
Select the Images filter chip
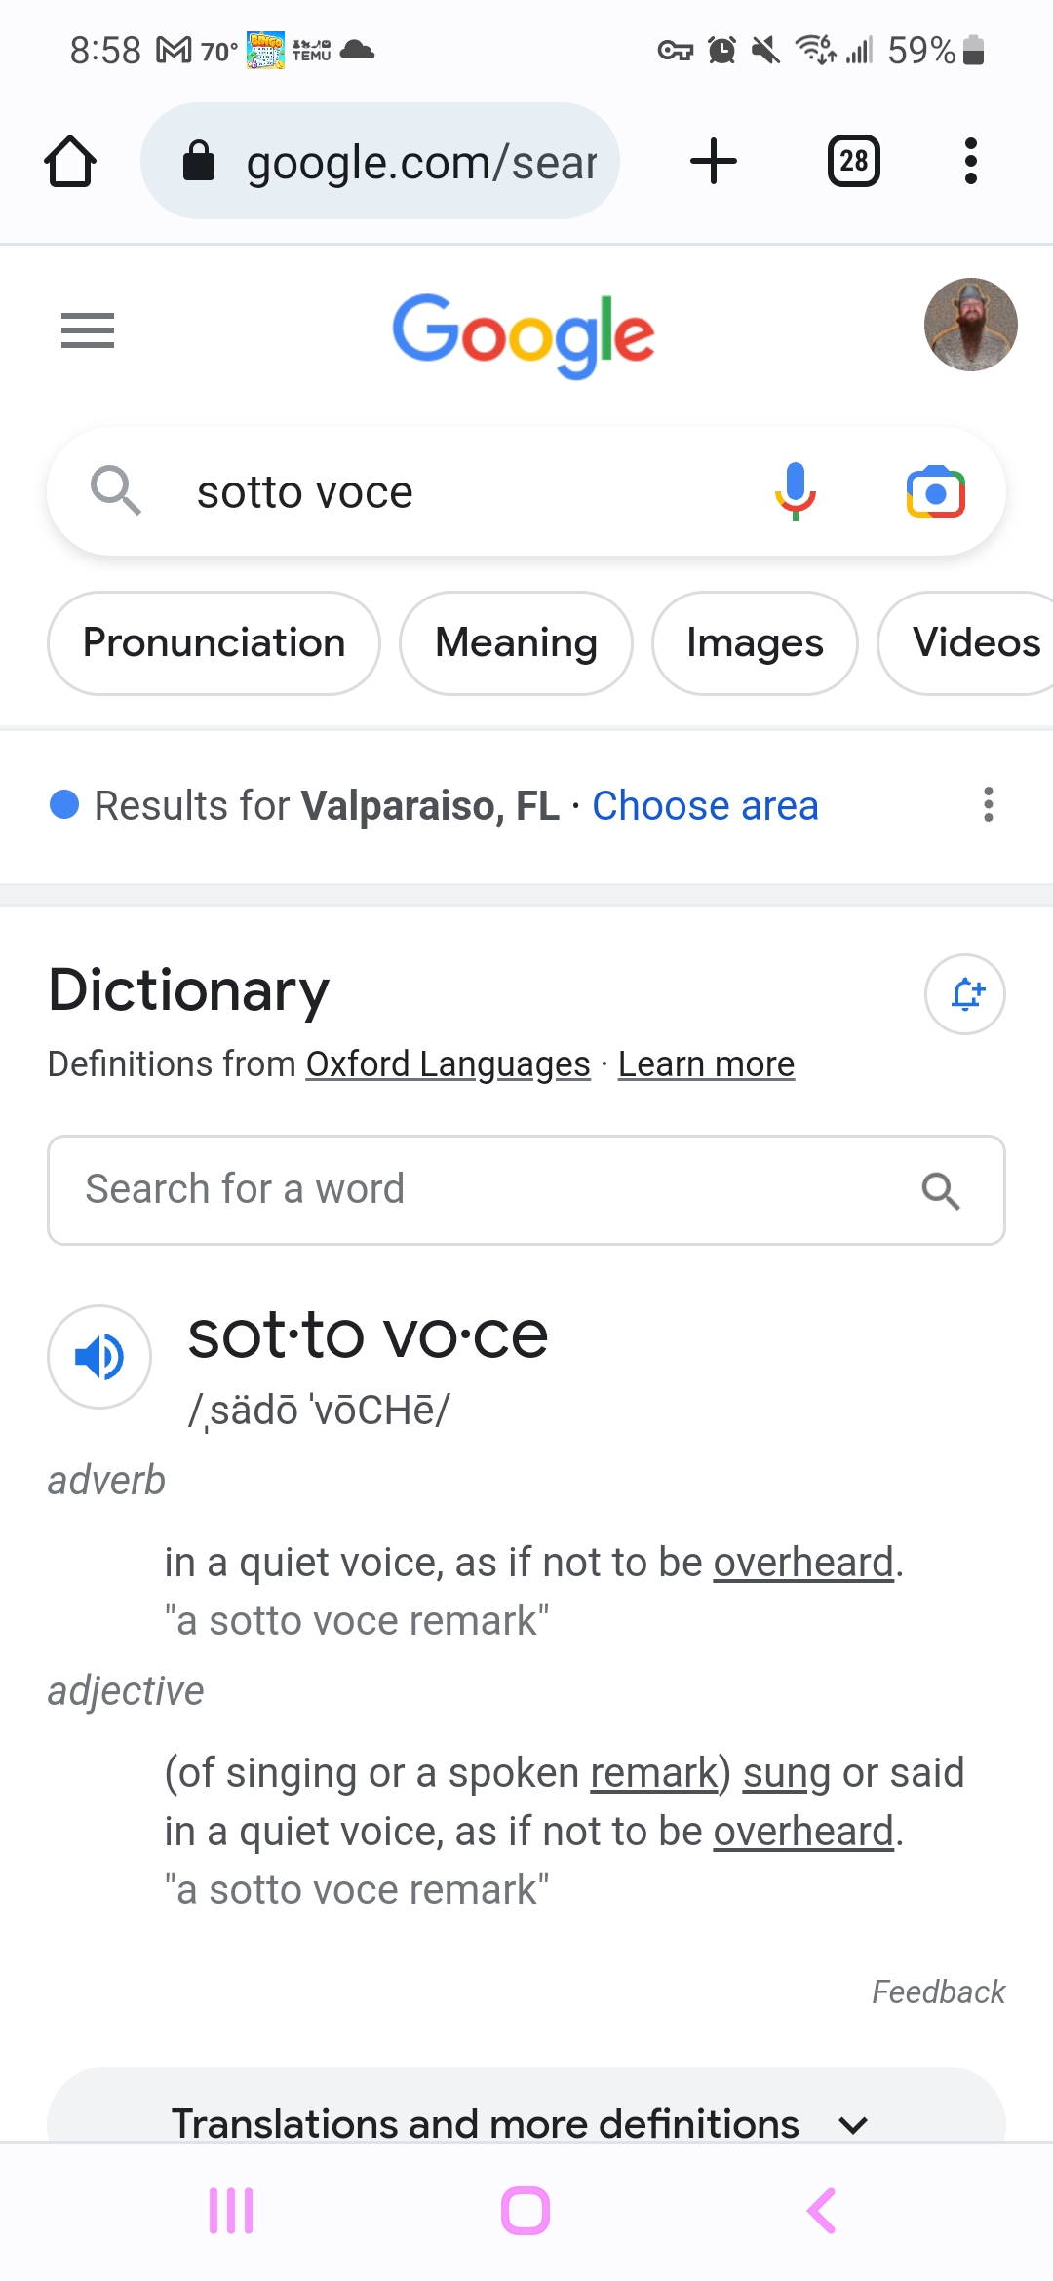point(755,643)
